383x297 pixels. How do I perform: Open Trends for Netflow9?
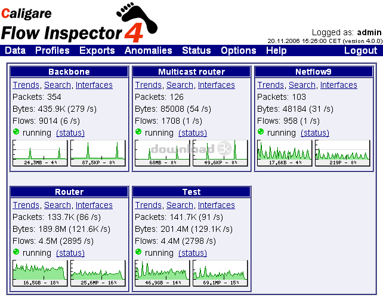(271, 85)
